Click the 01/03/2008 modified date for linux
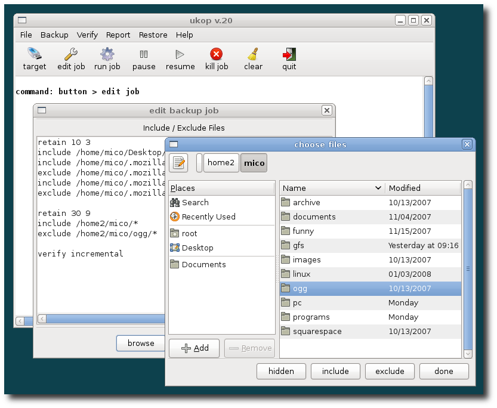 [x=409, y=274]
